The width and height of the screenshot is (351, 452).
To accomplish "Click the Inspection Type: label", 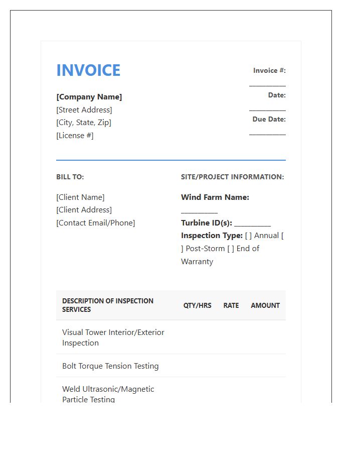I will (212, 236).
